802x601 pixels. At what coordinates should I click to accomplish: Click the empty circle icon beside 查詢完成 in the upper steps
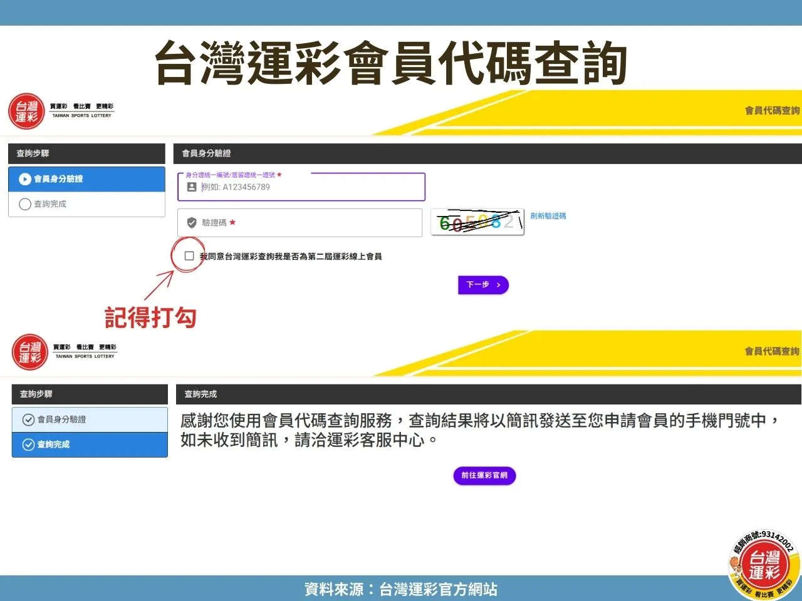25,204
